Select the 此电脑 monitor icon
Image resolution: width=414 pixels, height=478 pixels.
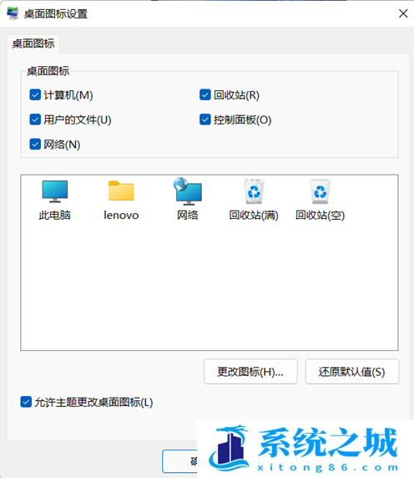55,191
